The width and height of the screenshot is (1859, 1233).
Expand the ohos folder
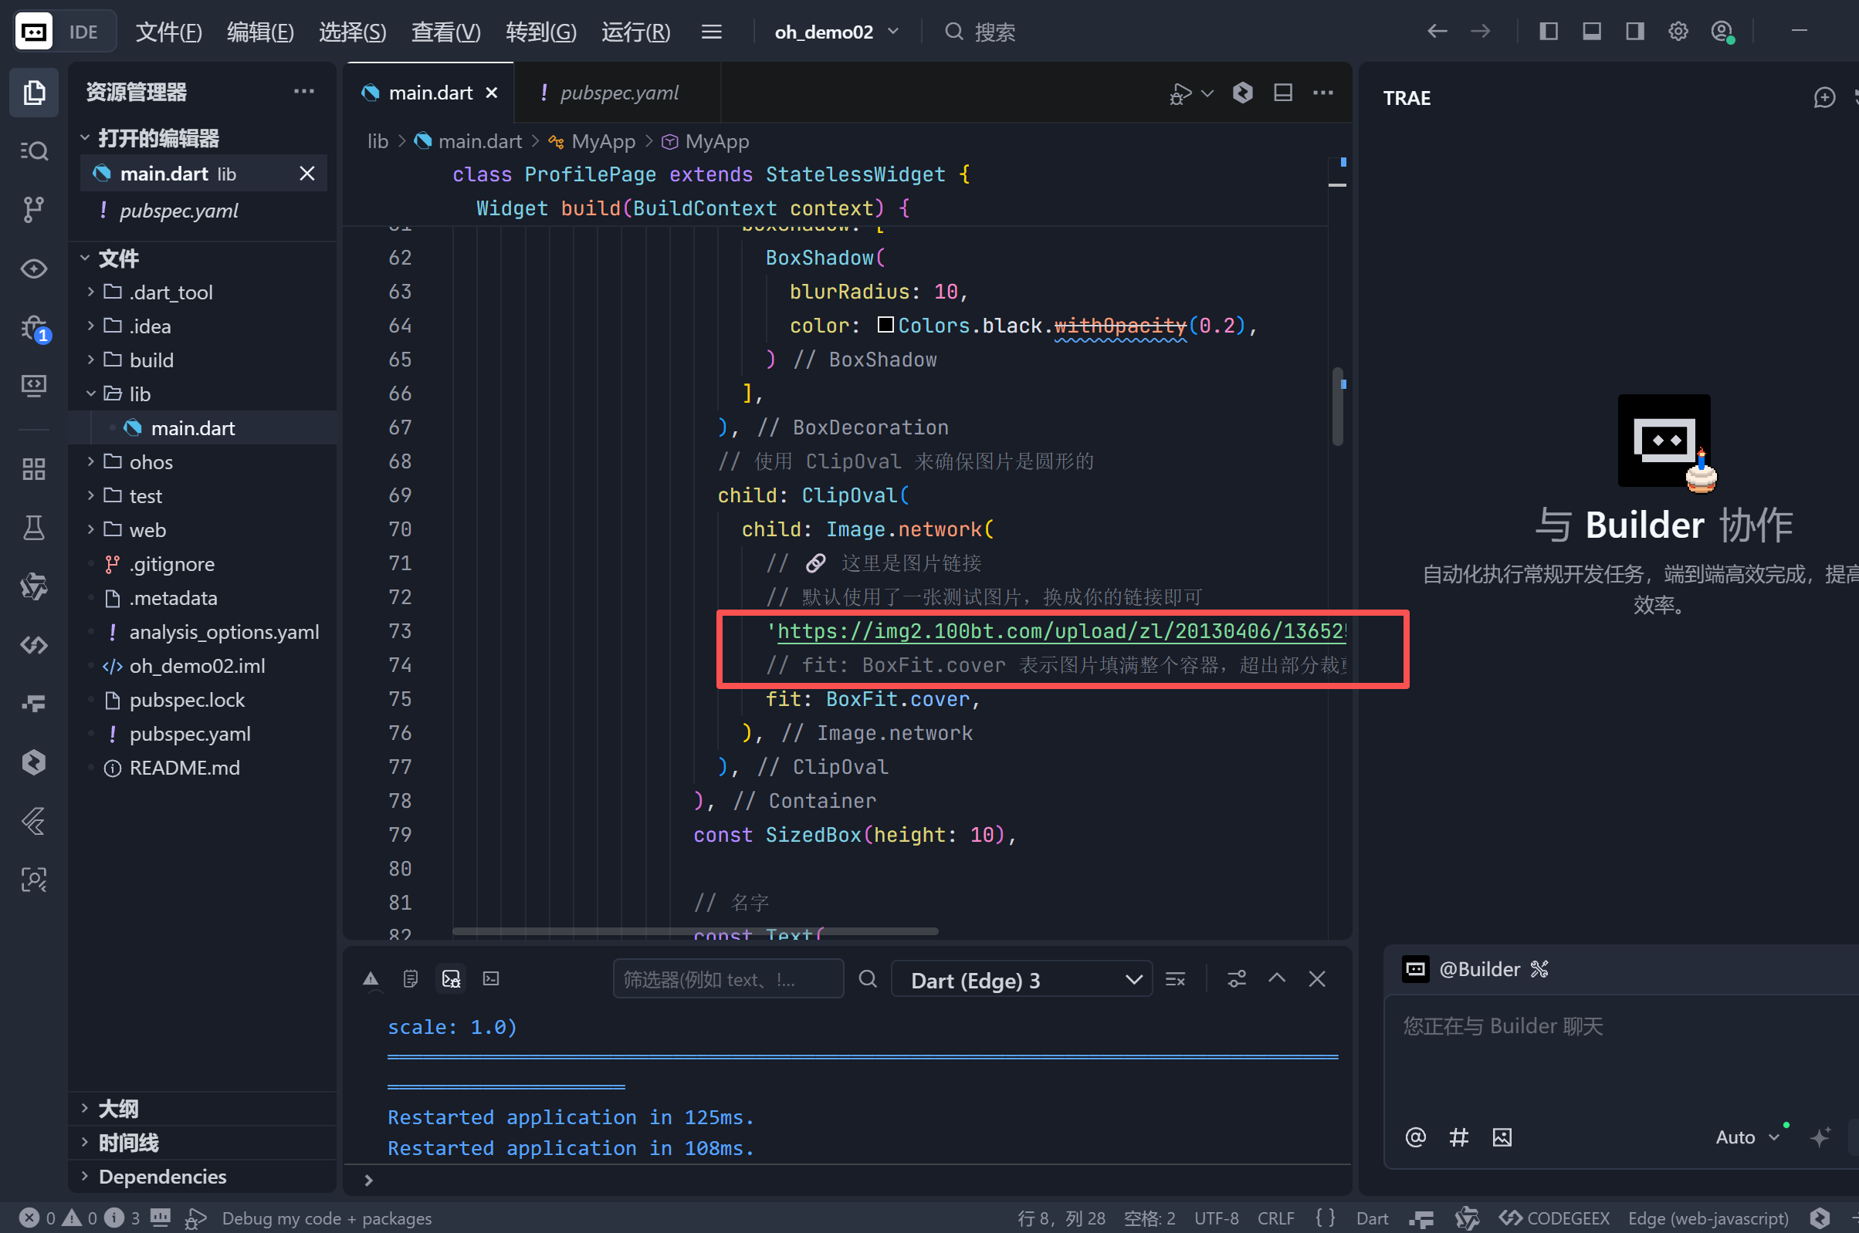click(151, 462)
